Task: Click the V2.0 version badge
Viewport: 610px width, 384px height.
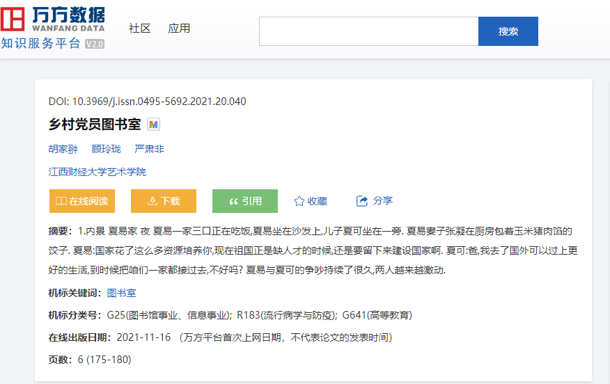Action: click(x=94, y=44)
